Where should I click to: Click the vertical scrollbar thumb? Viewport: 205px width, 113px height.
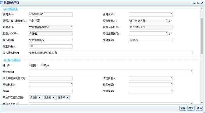point(202,36)
